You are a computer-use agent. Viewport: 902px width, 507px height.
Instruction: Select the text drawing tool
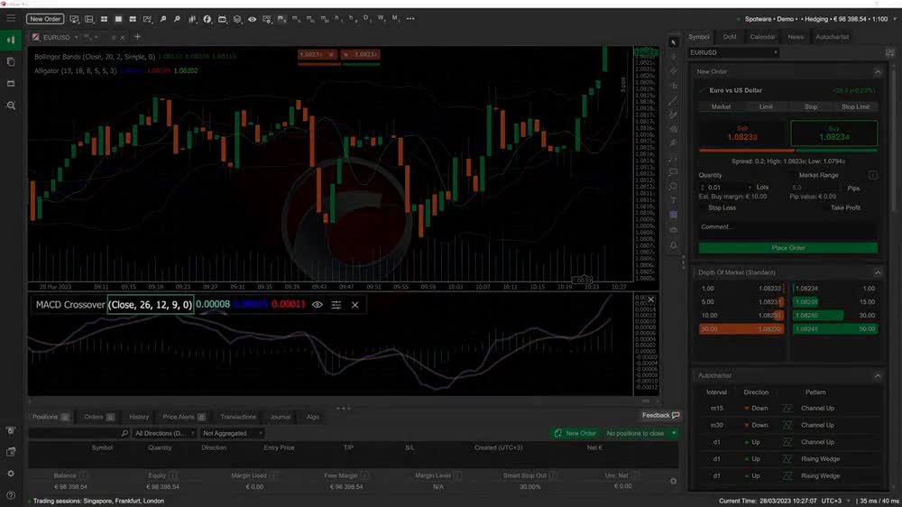click(x=674, y=200)
